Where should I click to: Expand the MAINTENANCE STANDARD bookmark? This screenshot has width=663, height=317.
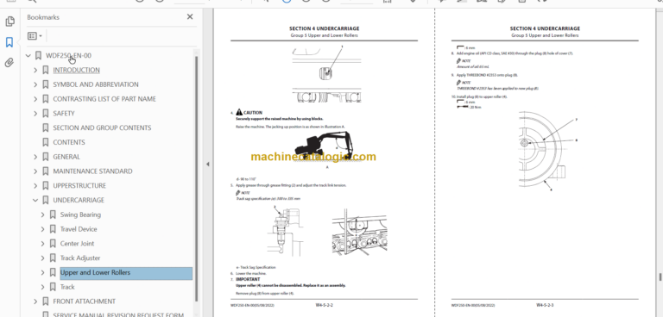pyautogui.click(x=35, y=171)
